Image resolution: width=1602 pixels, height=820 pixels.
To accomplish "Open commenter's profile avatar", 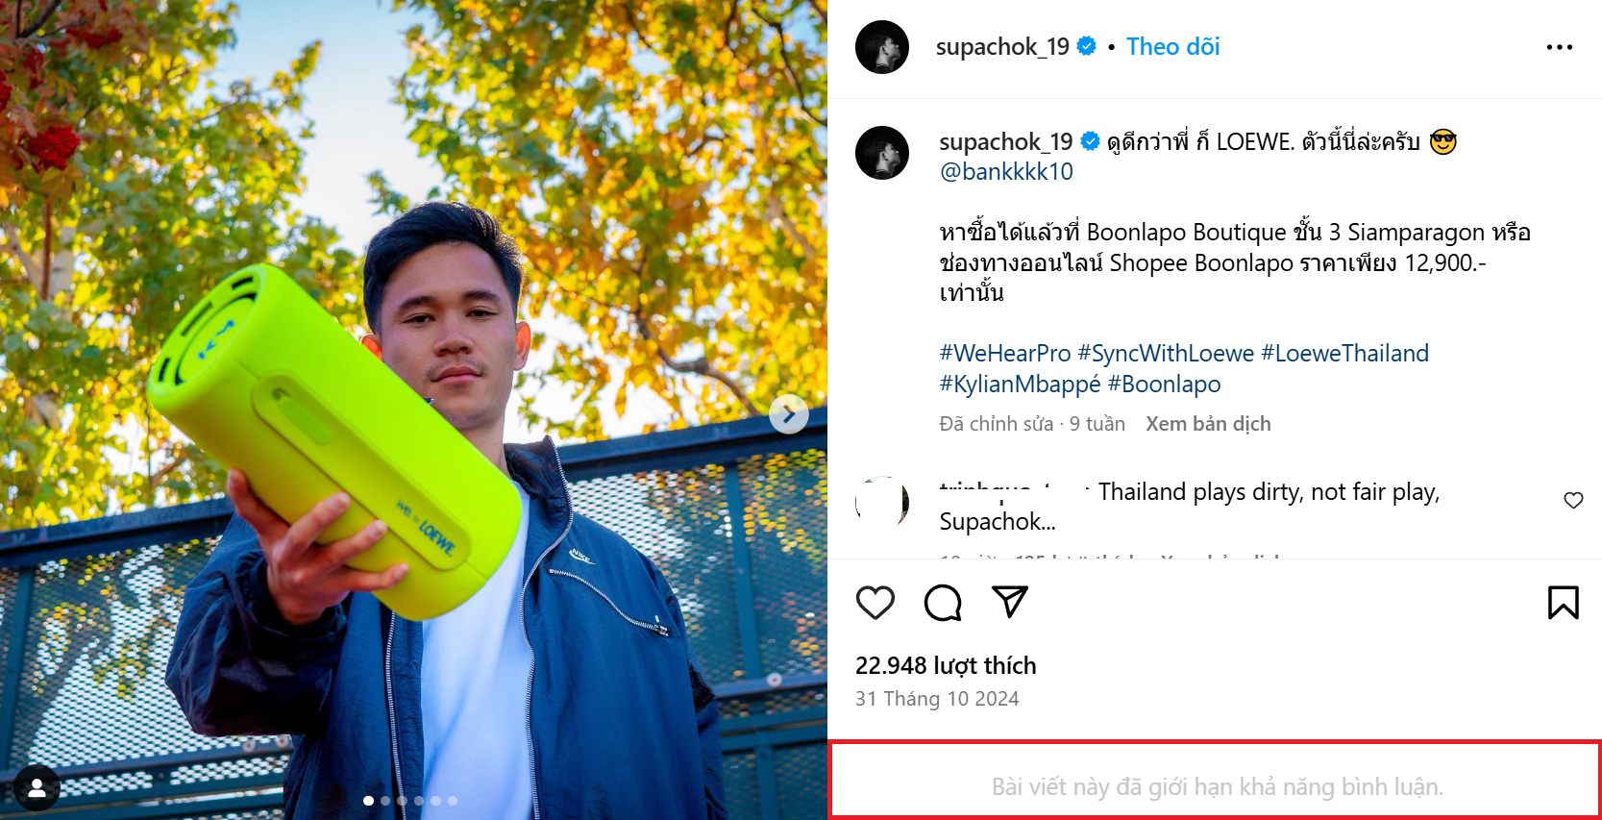I will tap(882, 502).
